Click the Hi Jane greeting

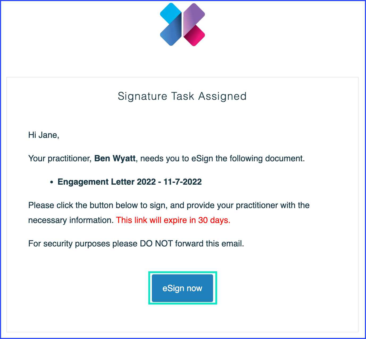pos(44,135)
